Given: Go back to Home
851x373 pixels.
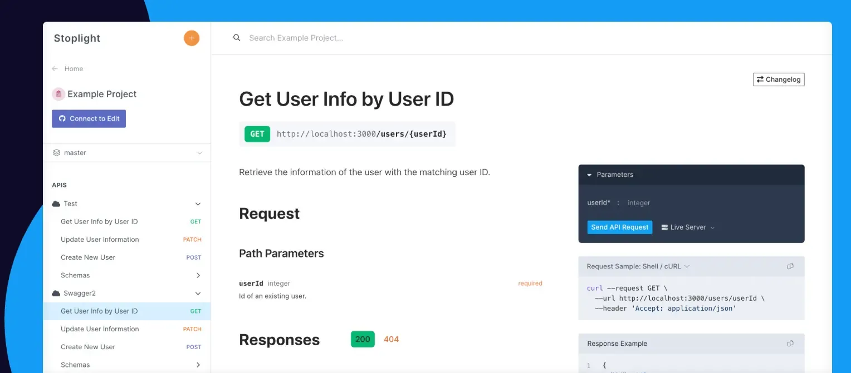Looking at the screenshot, I should coord(74,69).
